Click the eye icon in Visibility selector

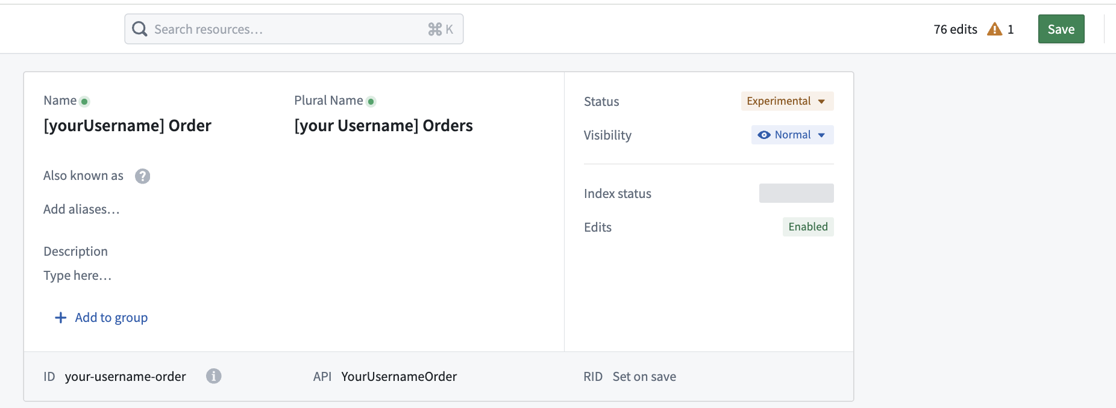tap(763, 135)
